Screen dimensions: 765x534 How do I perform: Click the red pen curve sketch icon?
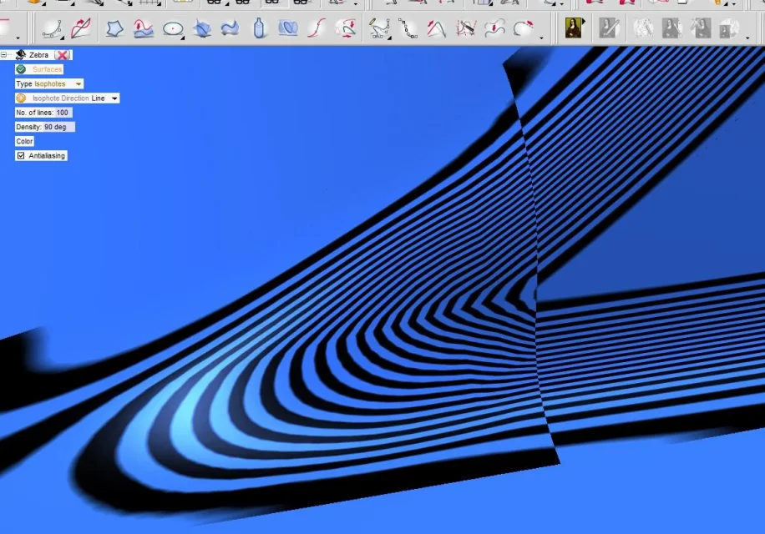[80, 28]
